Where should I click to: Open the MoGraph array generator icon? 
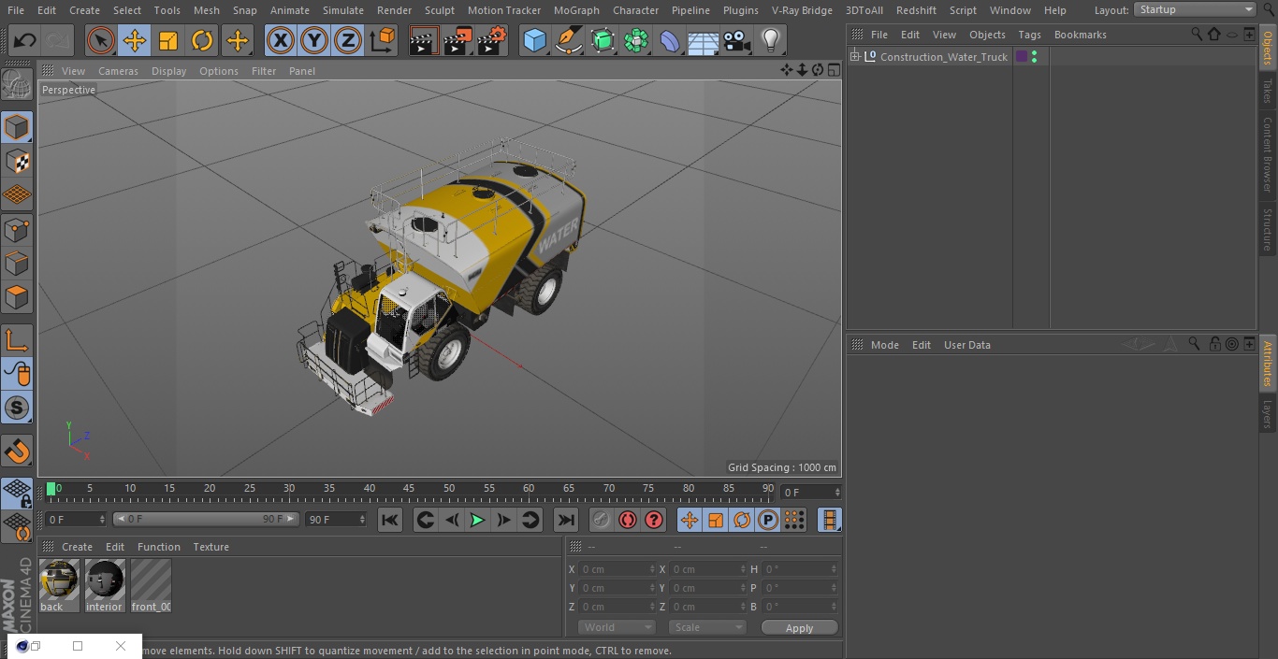pyautogui.click(x=636, y=40)
